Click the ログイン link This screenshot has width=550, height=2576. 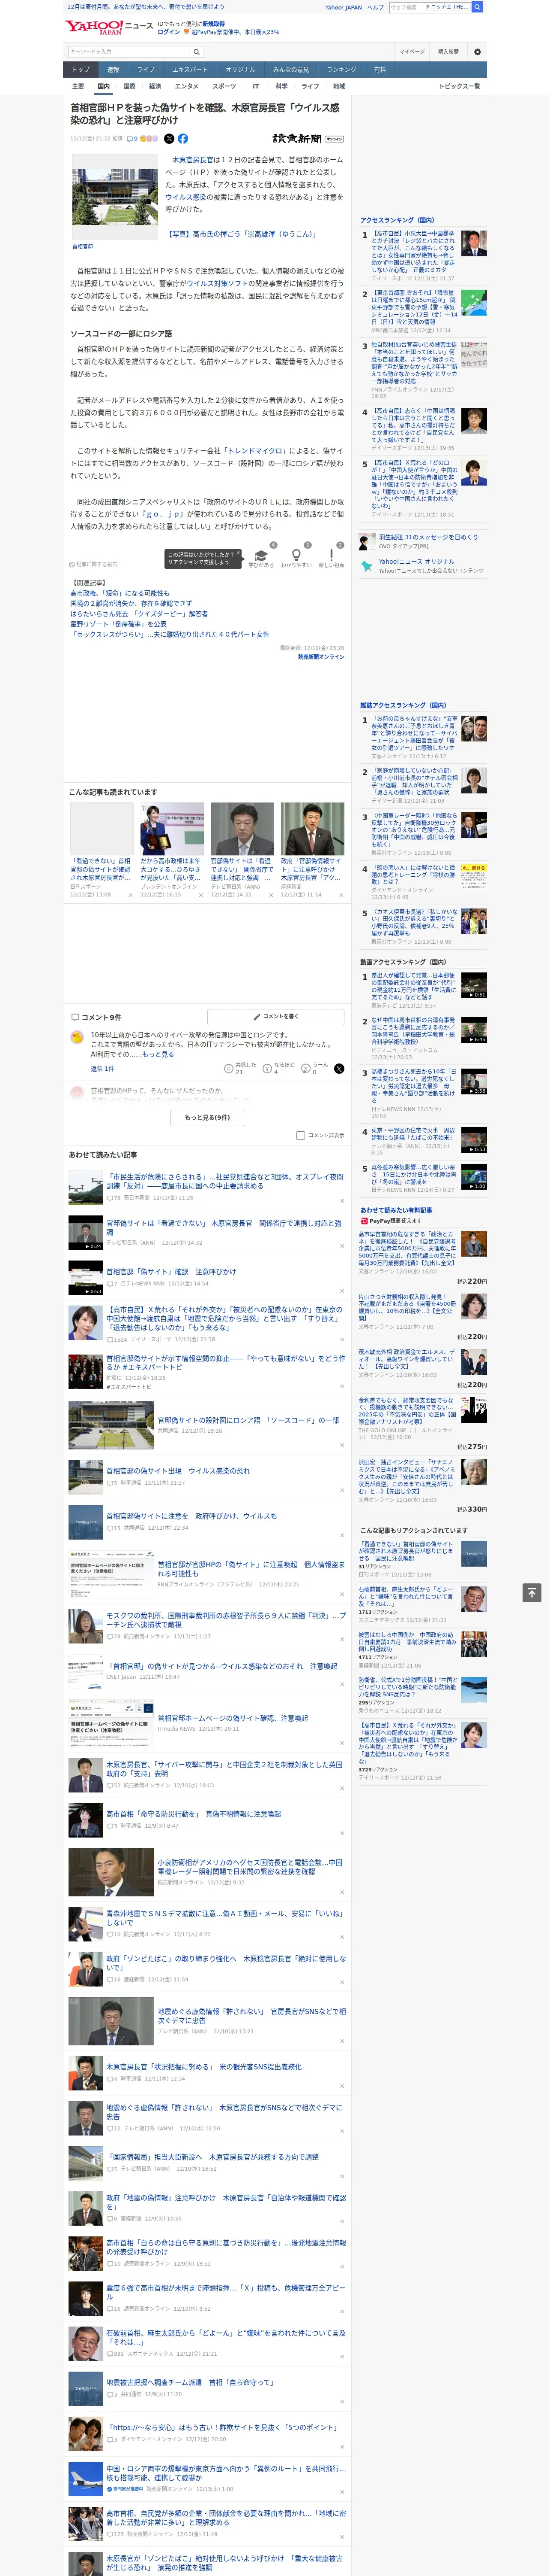click(x=169, y=32)
